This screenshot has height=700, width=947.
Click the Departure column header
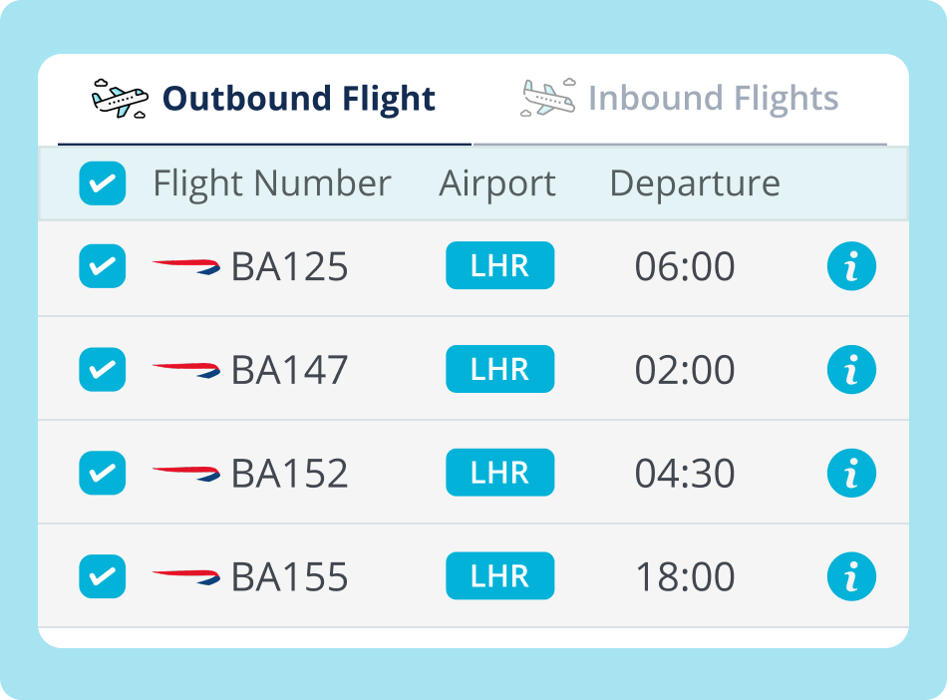pos(696,183)
